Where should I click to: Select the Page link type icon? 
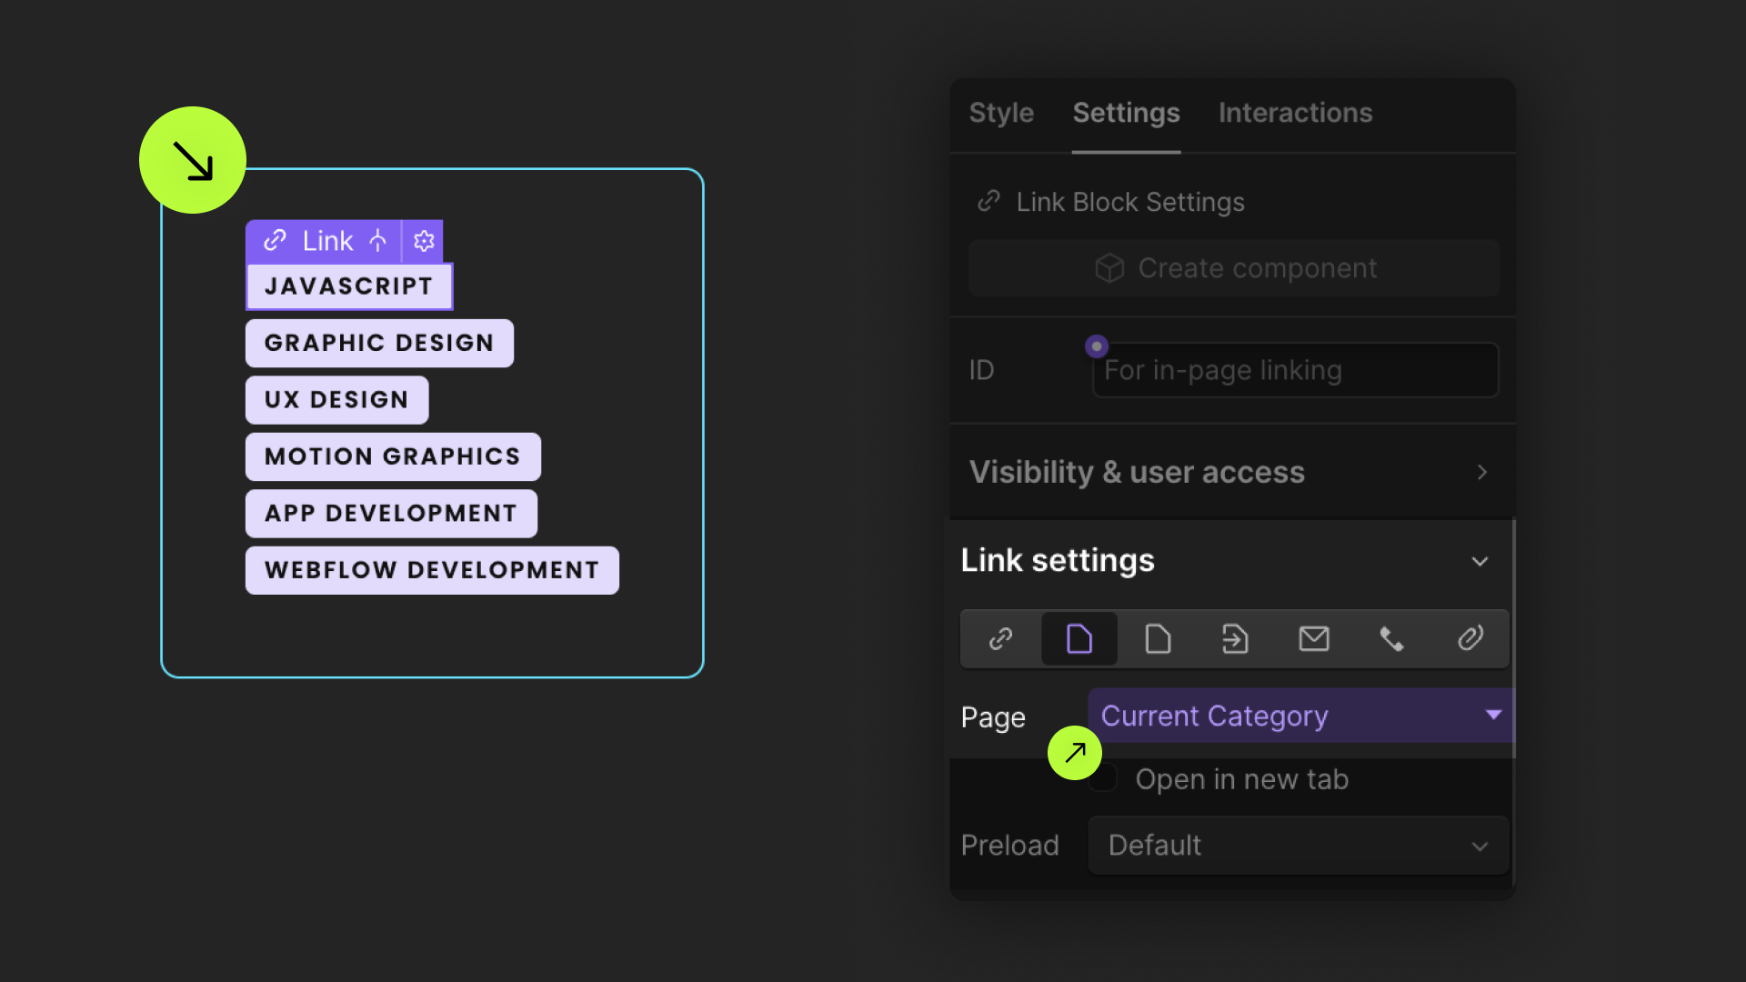point(1079,639)
